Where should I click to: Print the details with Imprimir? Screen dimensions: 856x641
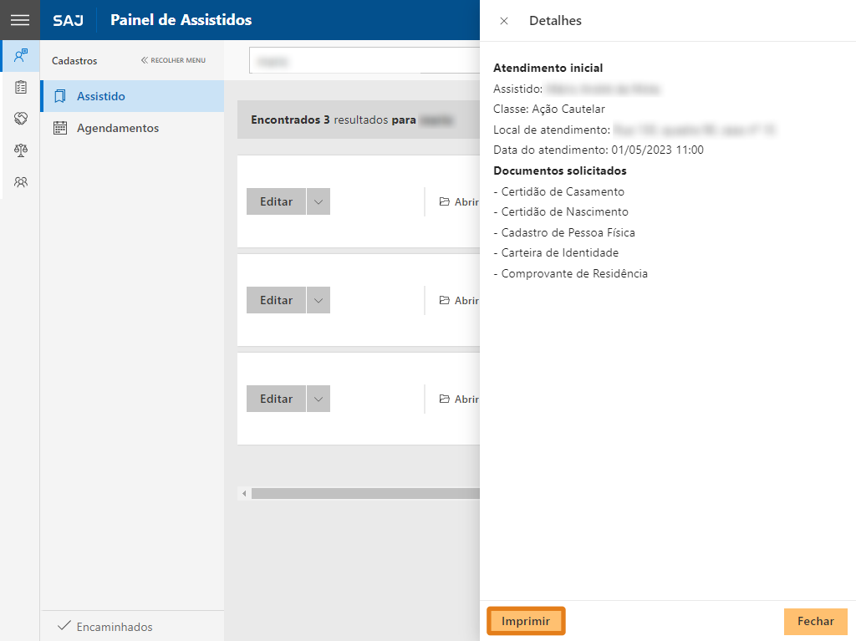(526, 621)
